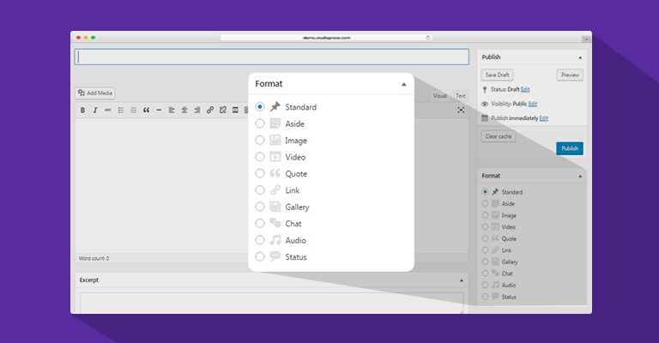Click the Quote icon in enlarged Format popup

pyautogui.click(x=275, y=173)
